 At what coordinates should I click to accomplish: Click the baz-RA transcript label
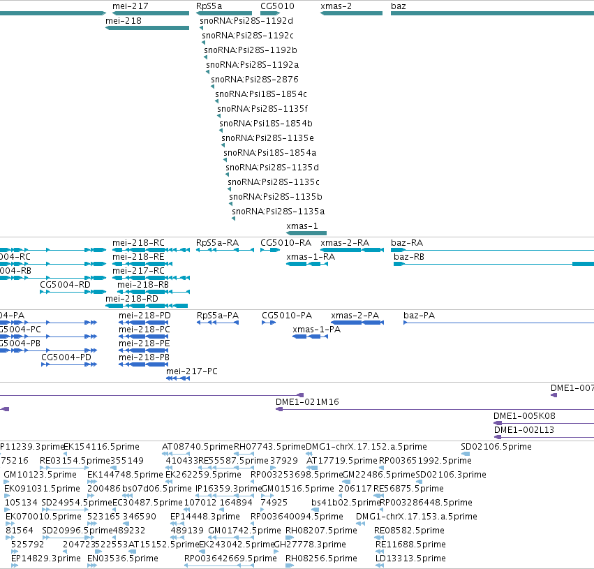[407, 243]
